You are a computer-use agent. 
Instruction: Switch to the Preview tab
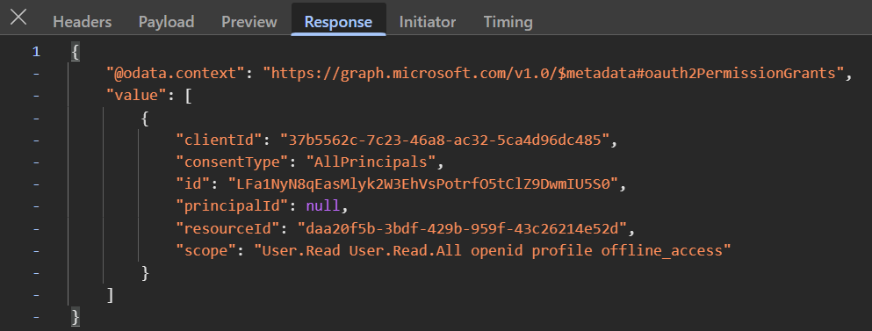point(249,22)
